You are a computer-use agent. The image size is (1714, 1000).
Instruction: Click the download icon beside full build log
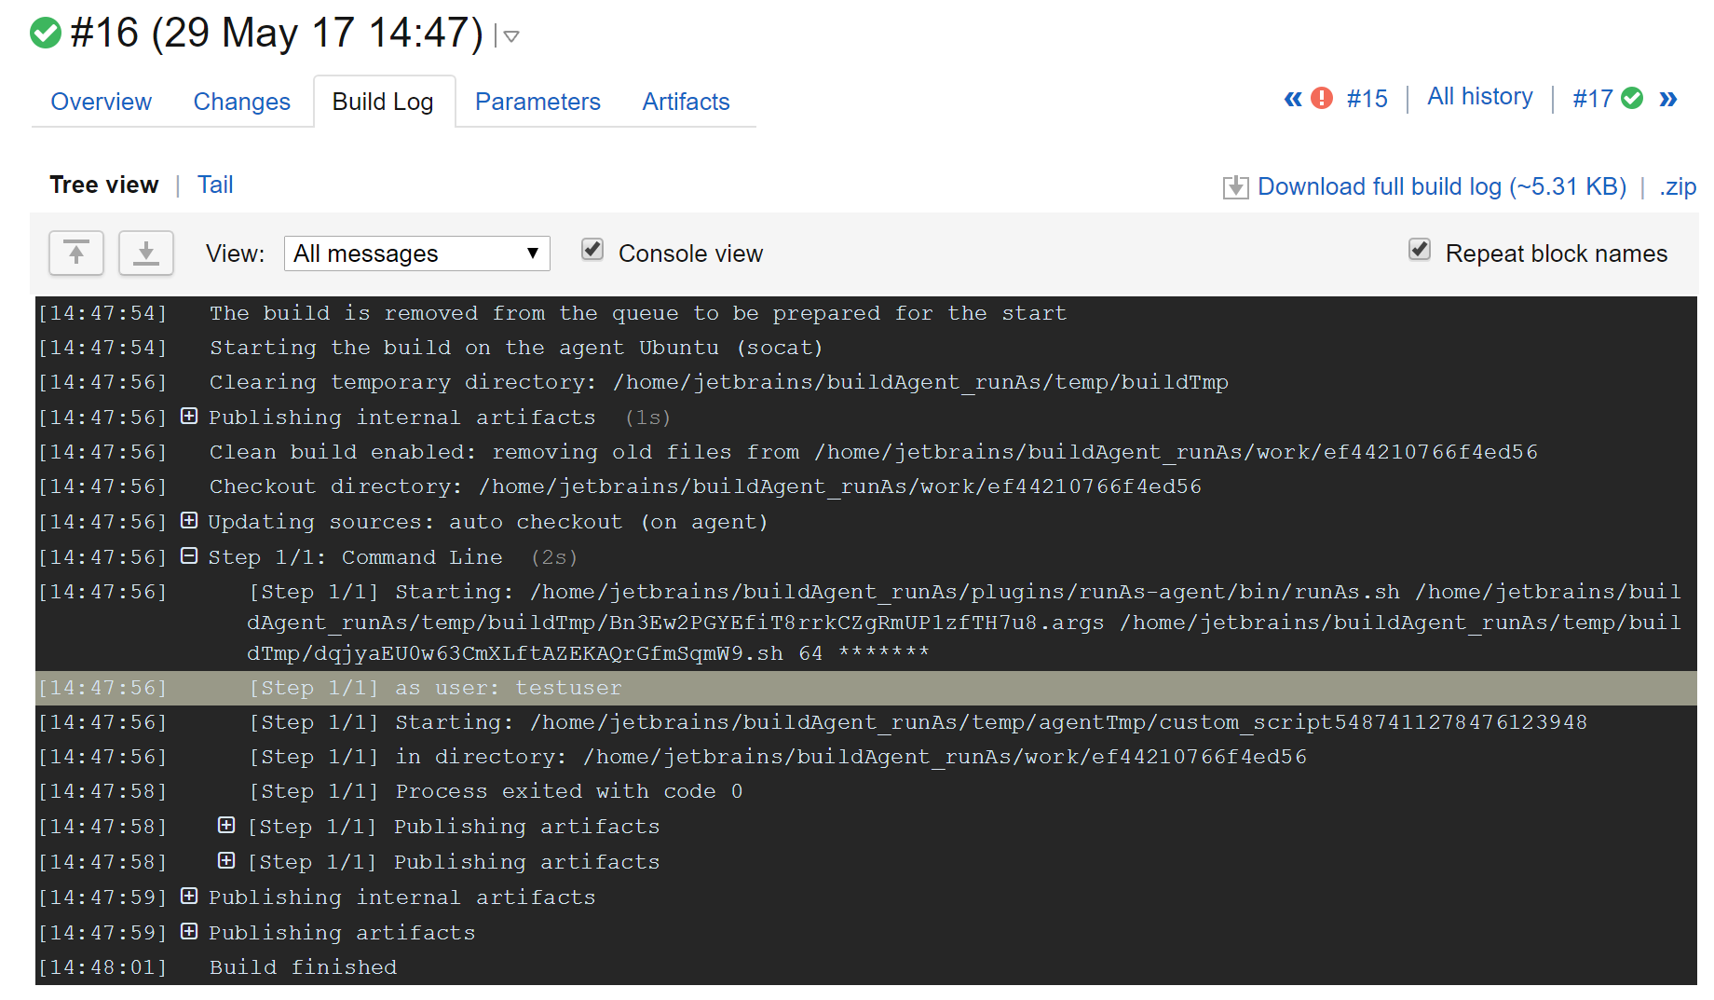click(x=1235, y=187)
